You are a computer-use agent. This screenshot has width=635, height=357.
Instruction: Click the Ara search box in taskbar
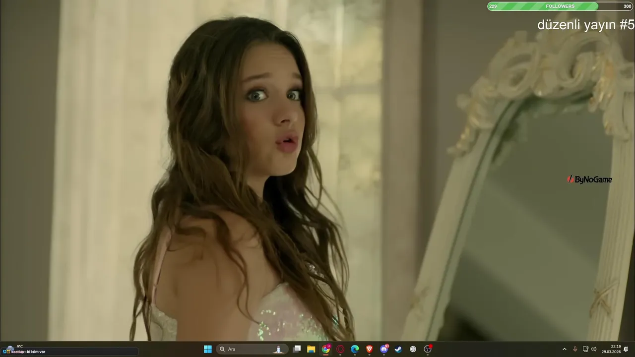coord(252,349)
